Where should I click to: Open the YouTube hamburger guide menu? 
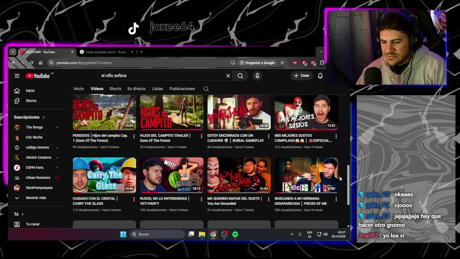pos(17,76)
